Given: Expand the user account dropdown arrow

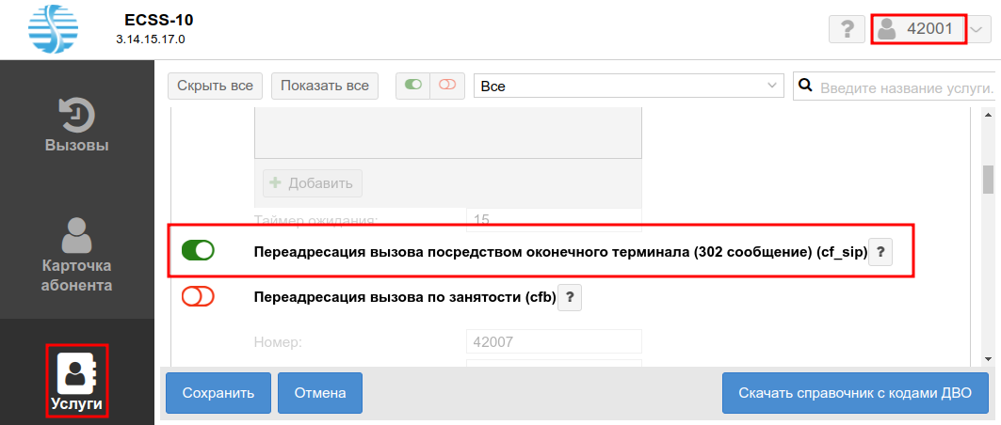Looking at the screenshot, I should 978,29.
